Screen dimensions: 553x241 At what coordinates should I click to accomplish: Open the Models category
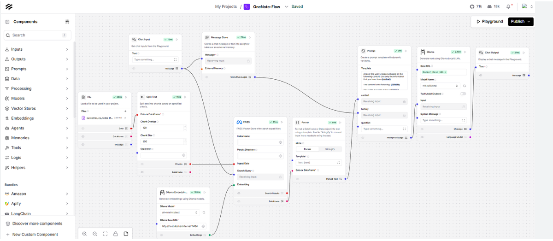pyautogui.click(x=37, y=98)
